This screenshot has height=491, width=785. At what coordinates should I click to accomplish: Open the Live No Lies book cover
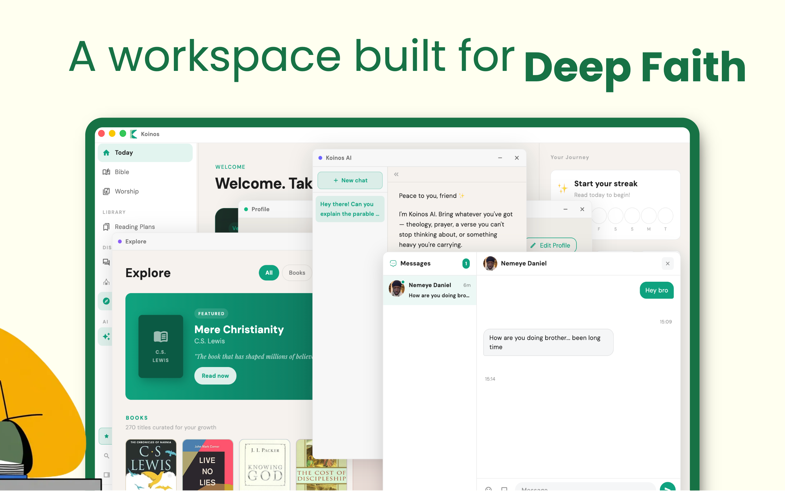208,465
